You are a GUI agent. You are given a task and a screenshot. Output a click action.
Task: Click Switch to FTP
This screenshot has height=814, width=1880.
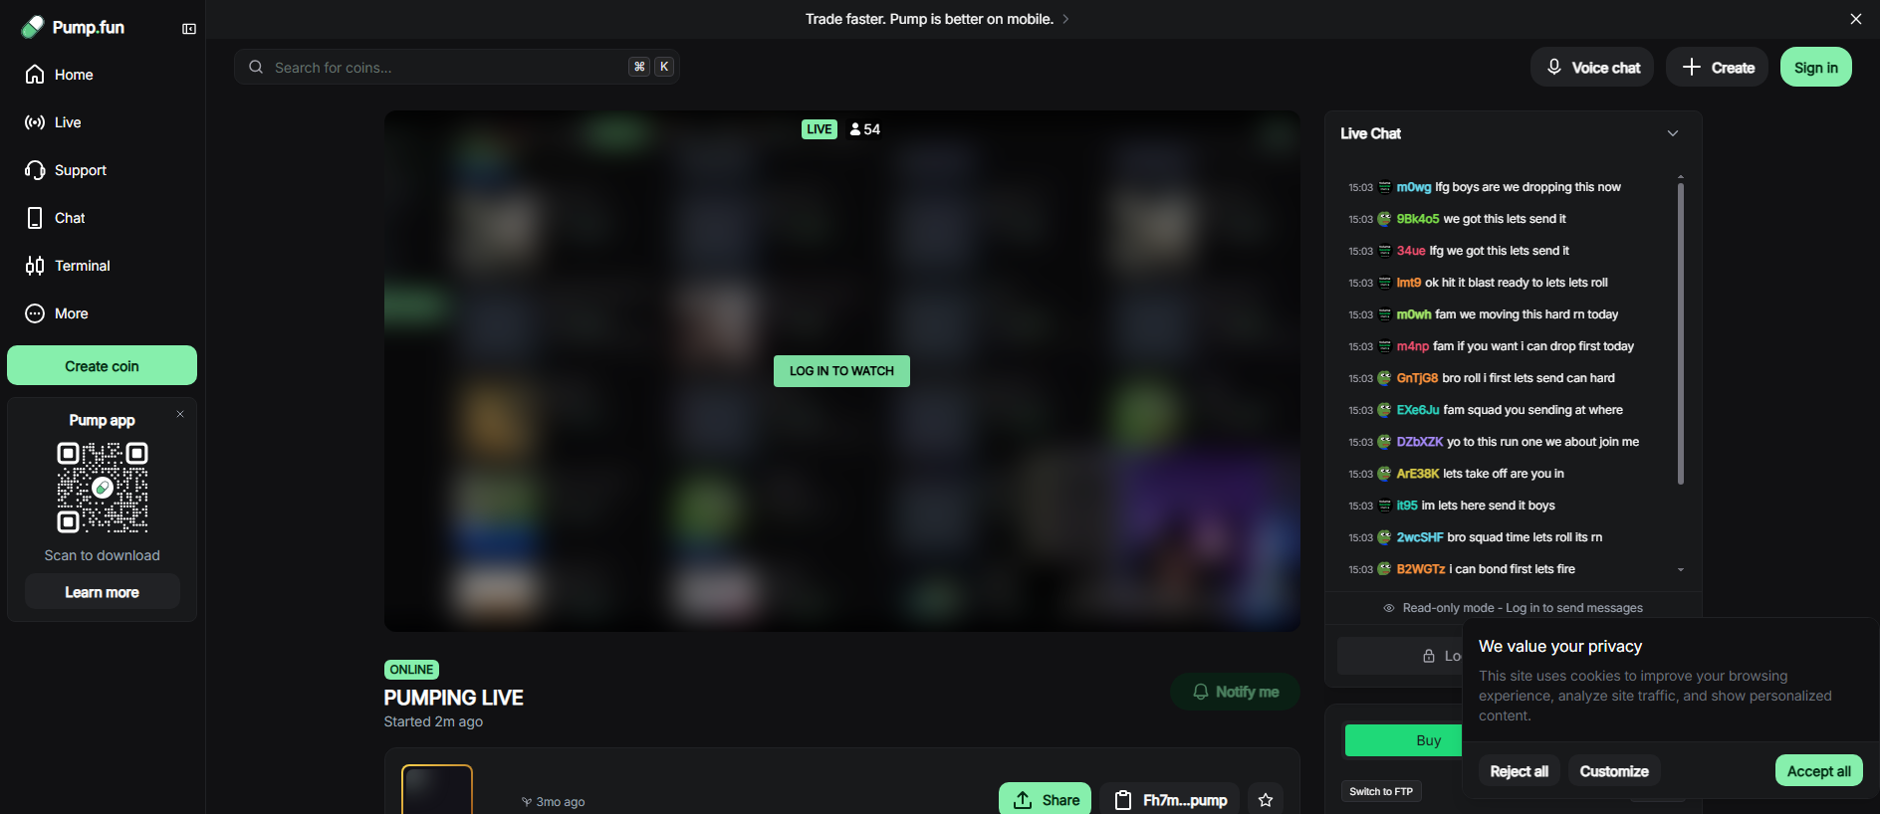tap(1381, 792)
